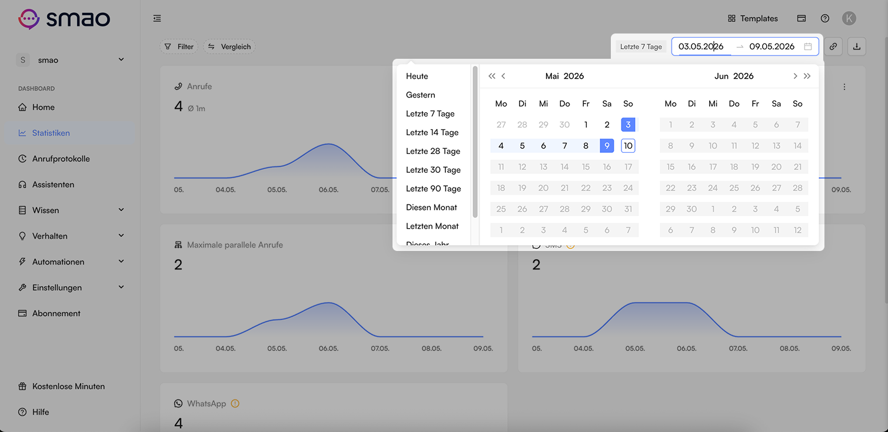
Task: Click the Jun month header
Action: [x=721, y=76]
